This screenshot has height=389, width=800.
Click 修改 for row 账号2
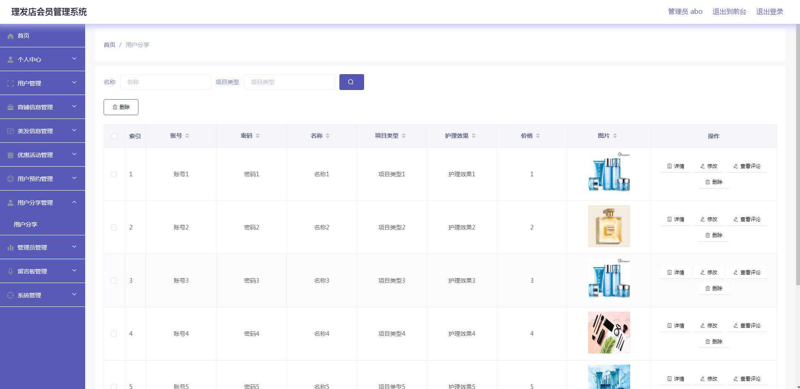[x=709, y=219]
